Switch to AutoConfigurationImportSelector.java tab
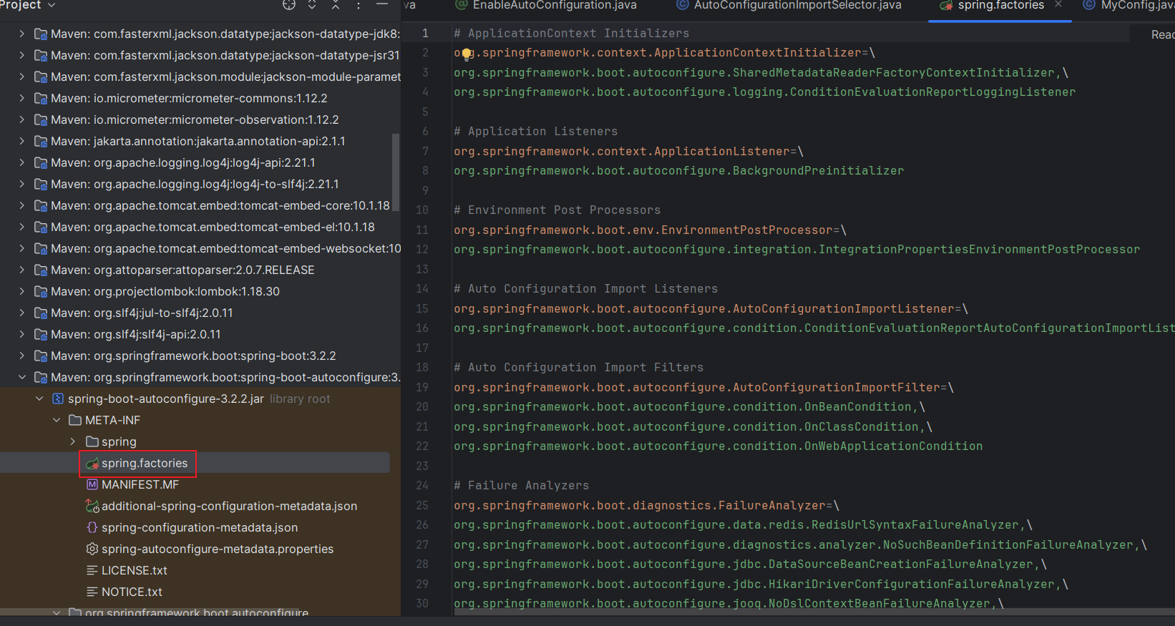This screenshot has height=626, width=1175. (x=790, y=5)
